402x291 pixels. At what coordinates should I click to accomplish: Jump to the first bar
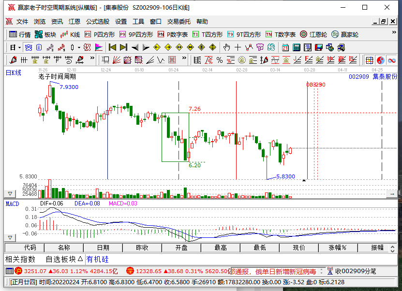(x=112, y=47)
